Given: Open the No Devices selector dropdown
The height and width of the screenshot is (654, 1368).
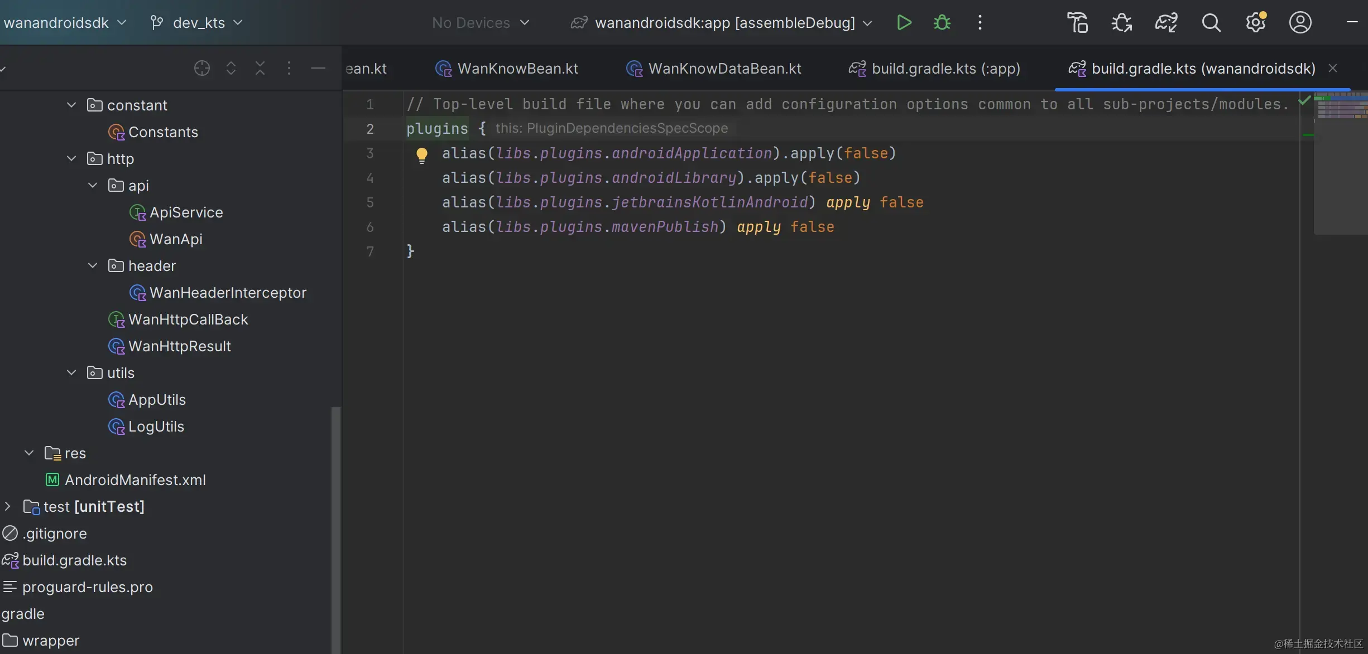Looking at the screenshot, I should [x=480, y=23].
